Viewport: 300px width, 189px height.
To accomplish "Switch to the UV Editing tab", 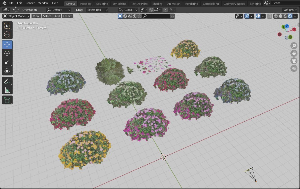I will click(119, 4).
